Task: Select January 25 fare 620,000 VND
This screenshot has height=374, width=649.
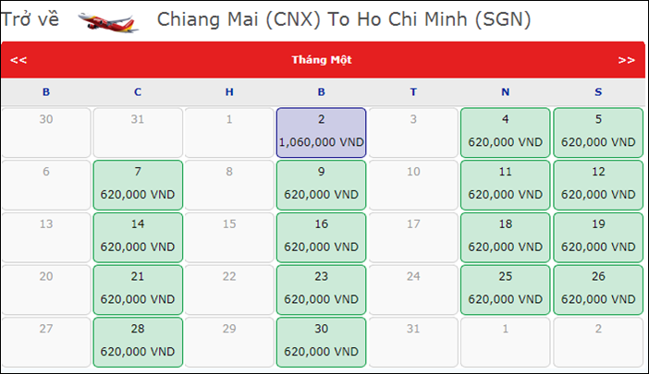Action: coord(506,290)
